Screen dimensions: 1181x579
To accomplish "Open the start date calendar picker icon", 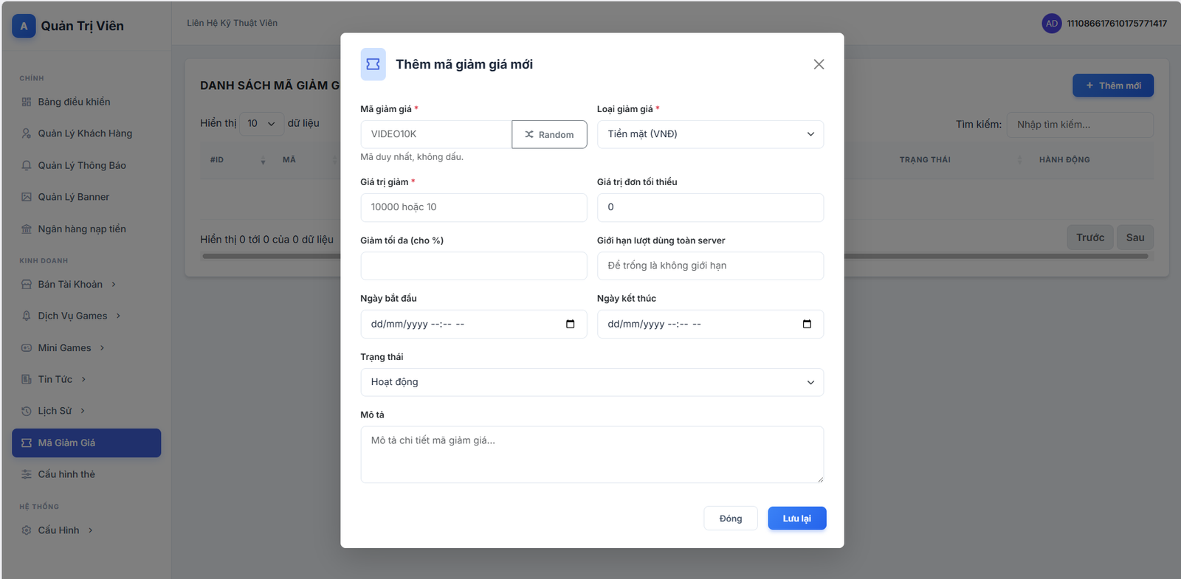I will tap(570, 324).
